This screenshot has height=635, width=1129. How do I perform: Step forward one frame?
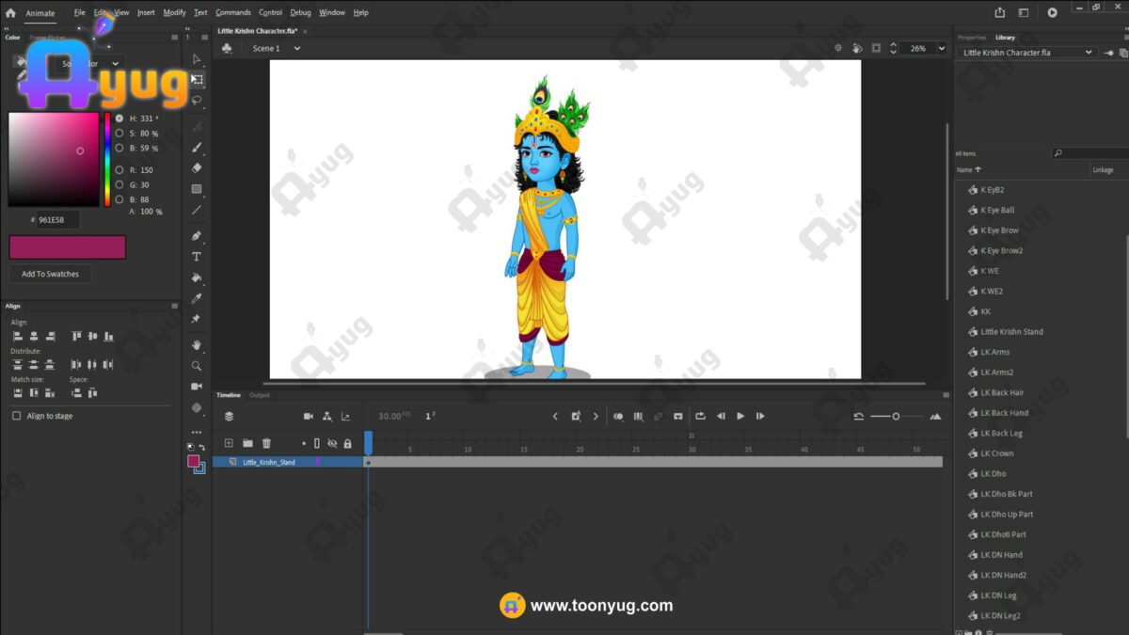(760, 416)
